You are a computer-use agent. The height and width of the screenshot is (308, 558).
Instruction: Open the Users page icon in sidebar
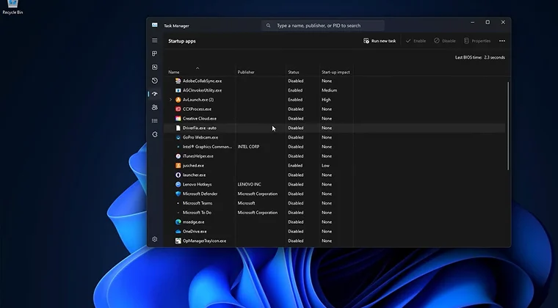click(x=154, y=107)
